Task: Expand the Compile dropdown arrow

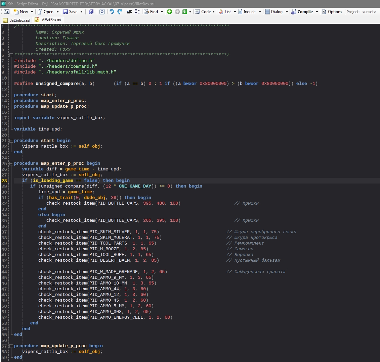Action: 317,12
